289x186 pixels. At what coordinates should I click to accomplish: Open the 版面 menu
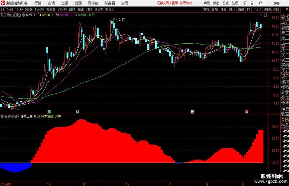tap(216, 3)
